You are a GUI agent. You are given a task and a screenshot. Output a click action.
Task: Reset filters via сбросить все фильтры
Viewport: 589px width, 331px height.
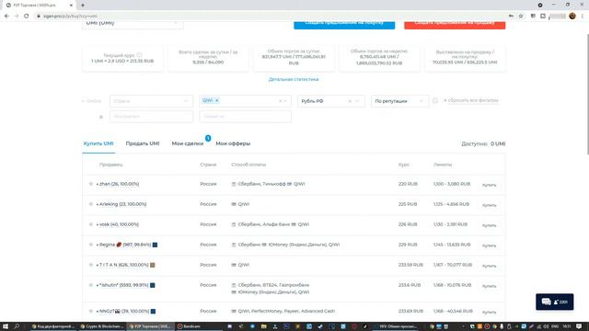471,100
